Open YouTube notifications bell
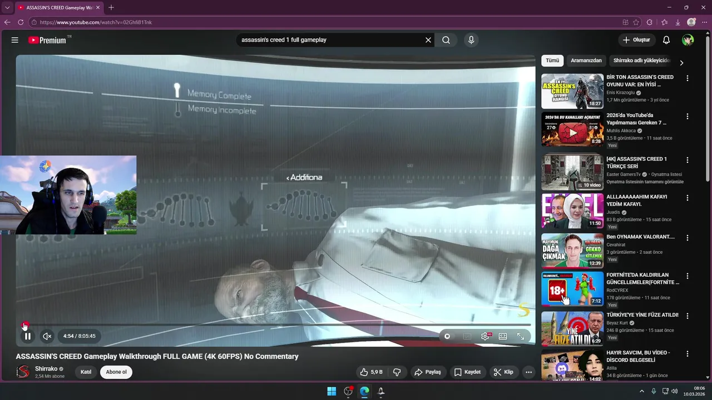712x400 pixels. (x=666, y=40)
